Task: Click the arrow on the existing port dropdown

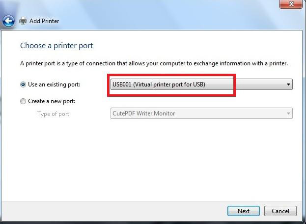Action: coord(288,84)
